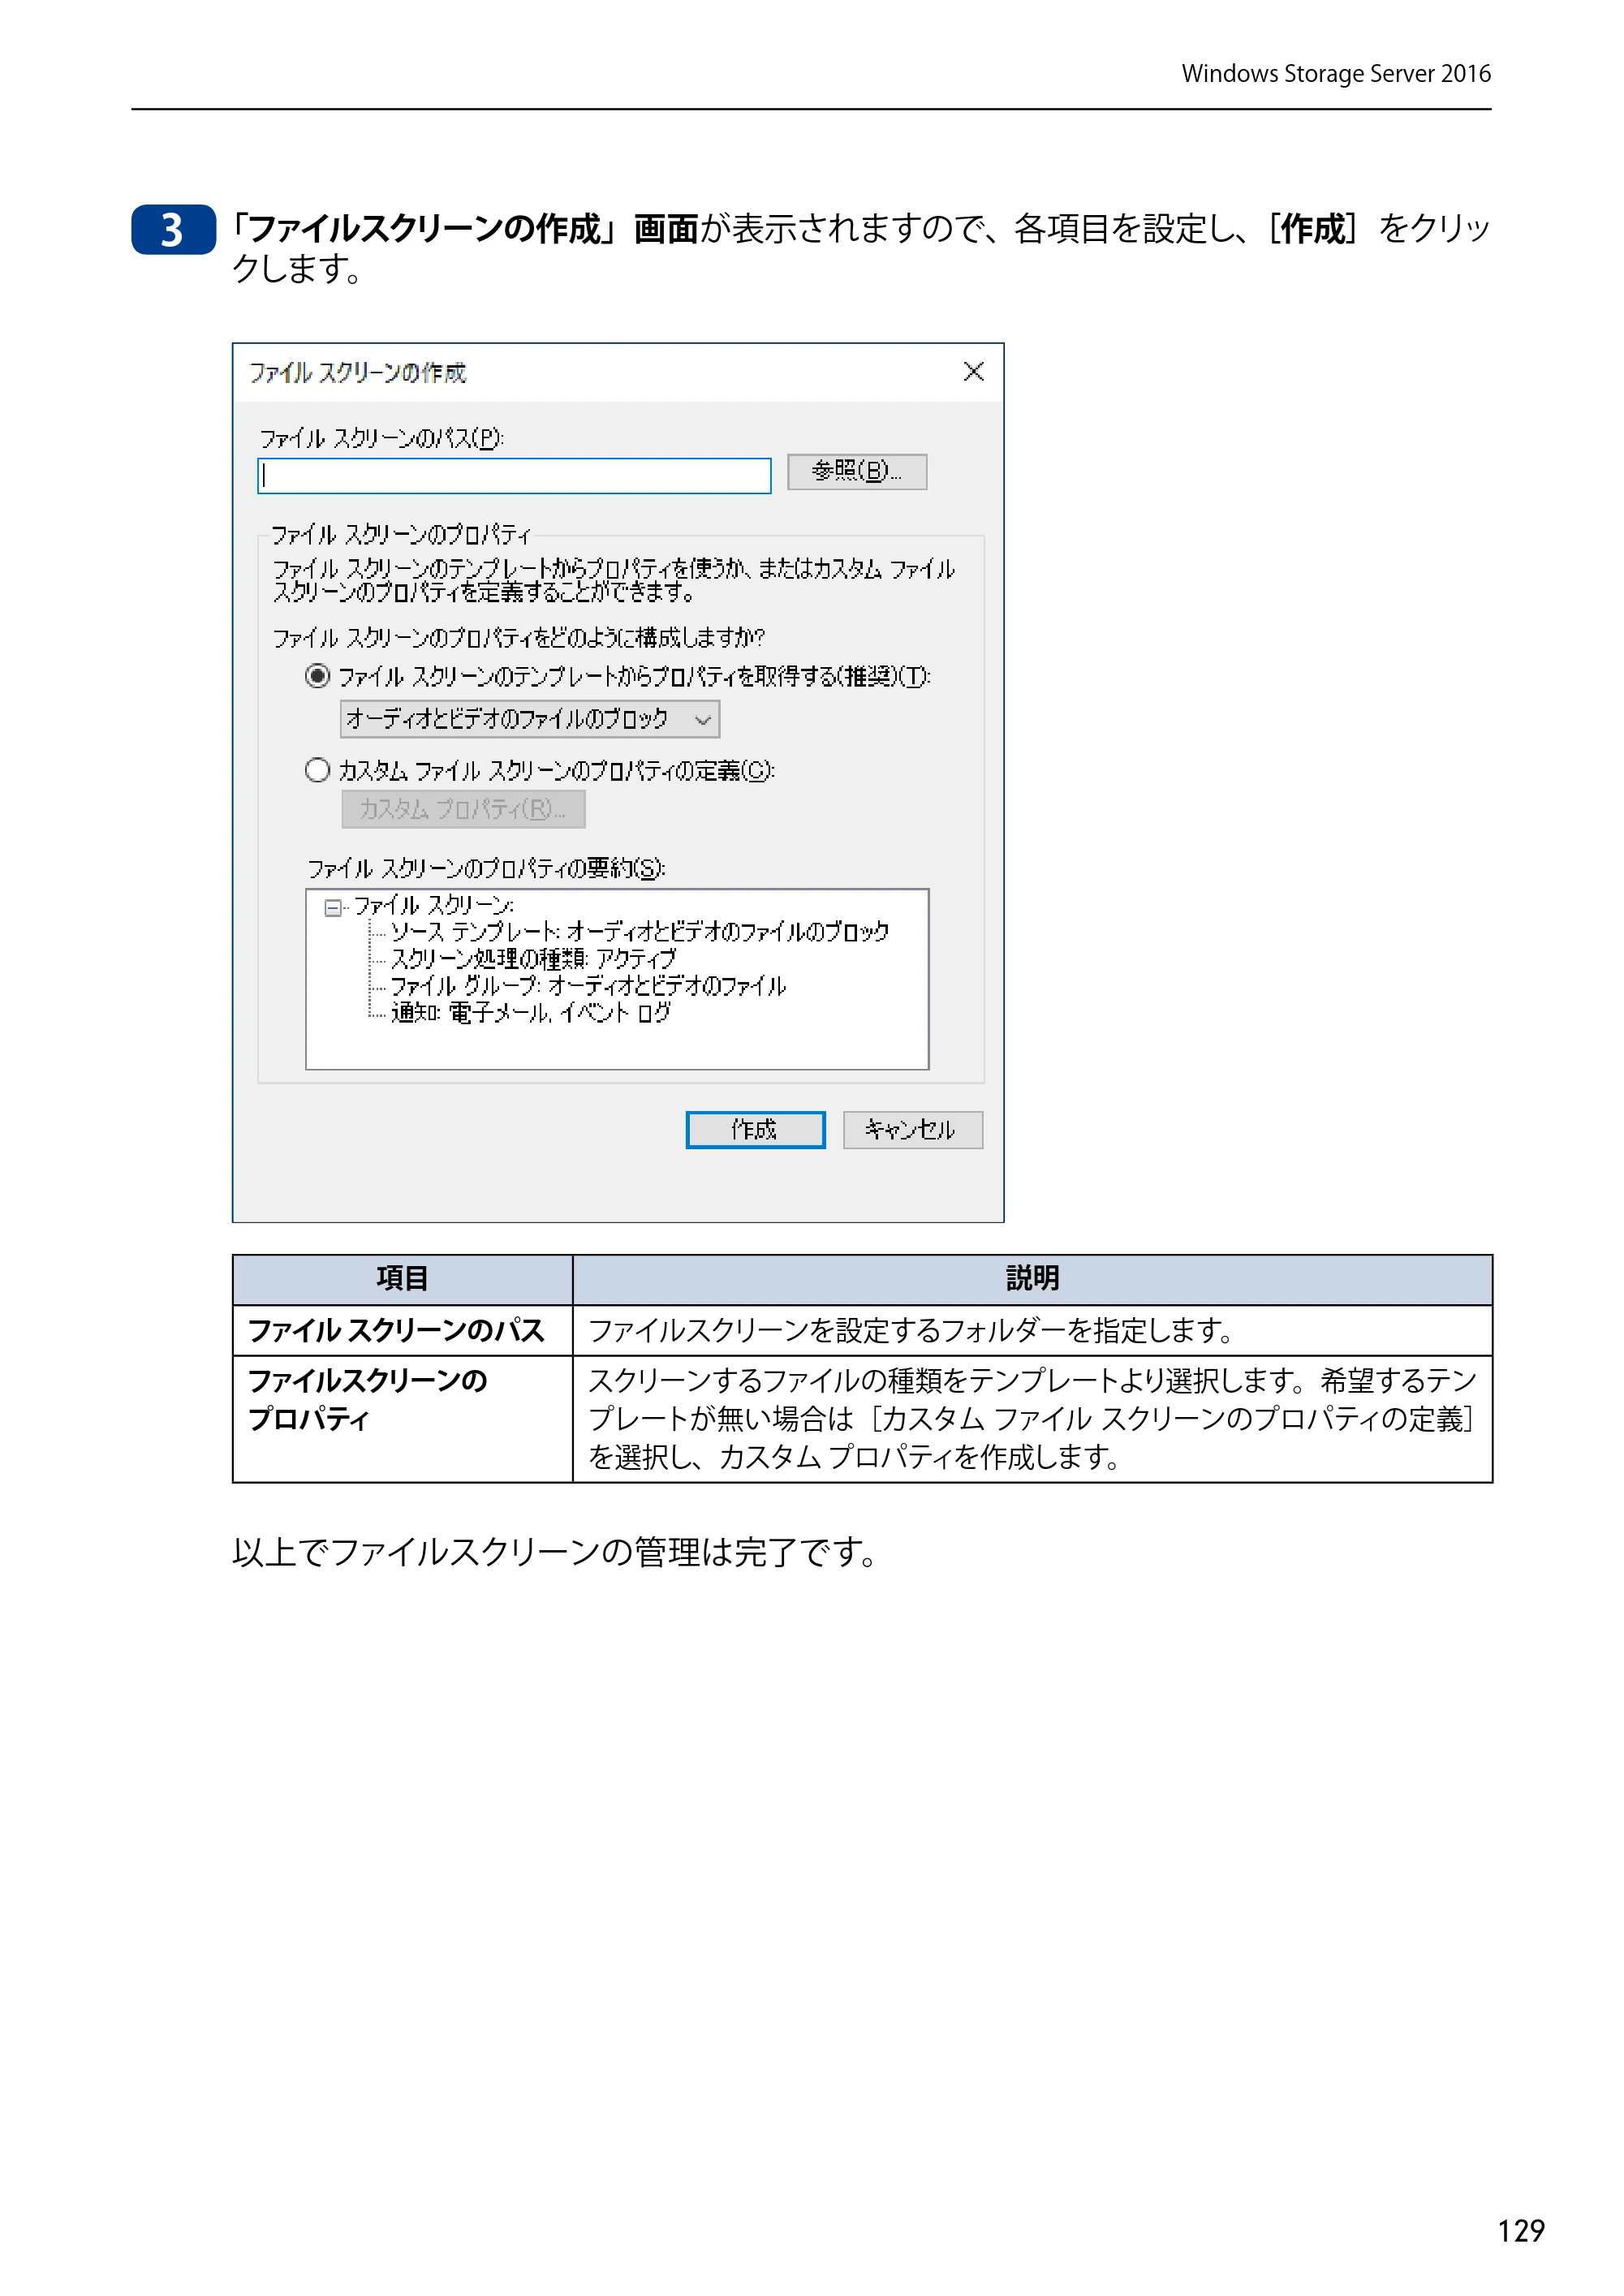
Task: Click the ファイルスクリーンのプロパティ table cell
Action: 402,1419
